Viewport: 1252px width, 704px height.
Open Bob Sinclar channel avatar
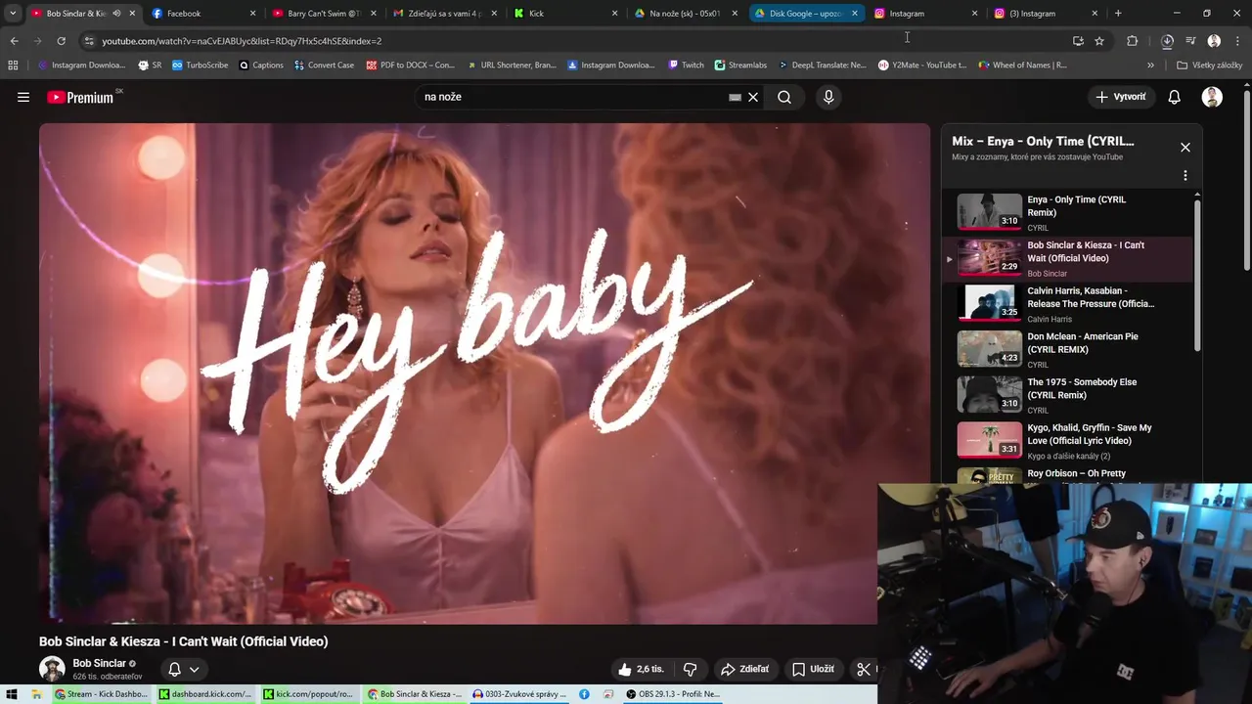click(x=52, y=669)
